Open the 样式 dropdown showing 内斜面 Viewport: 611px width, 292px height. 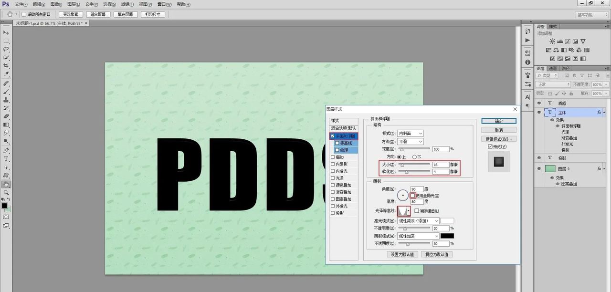[411, 134]
